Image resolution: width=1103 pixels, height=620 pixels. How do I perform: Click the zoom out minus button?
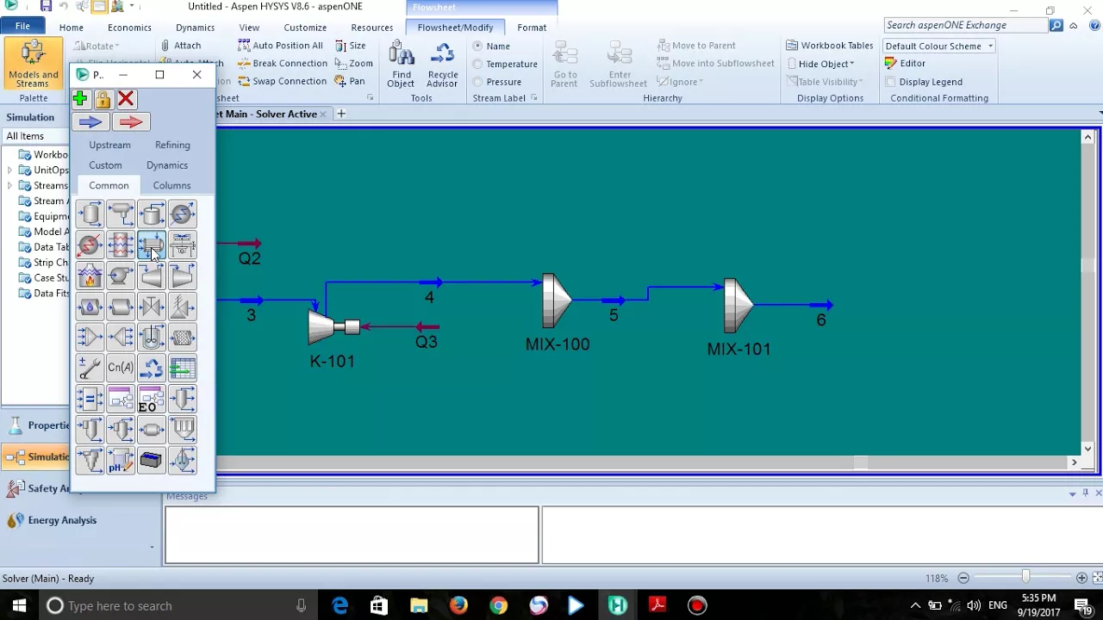point(963,578)
